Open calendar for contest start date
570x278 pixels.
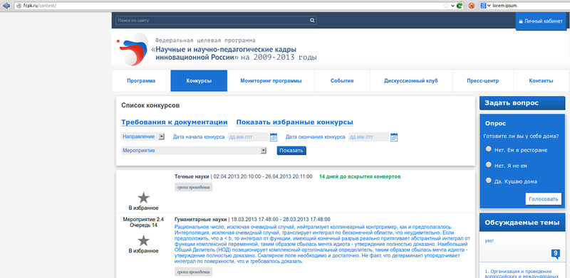274,137
